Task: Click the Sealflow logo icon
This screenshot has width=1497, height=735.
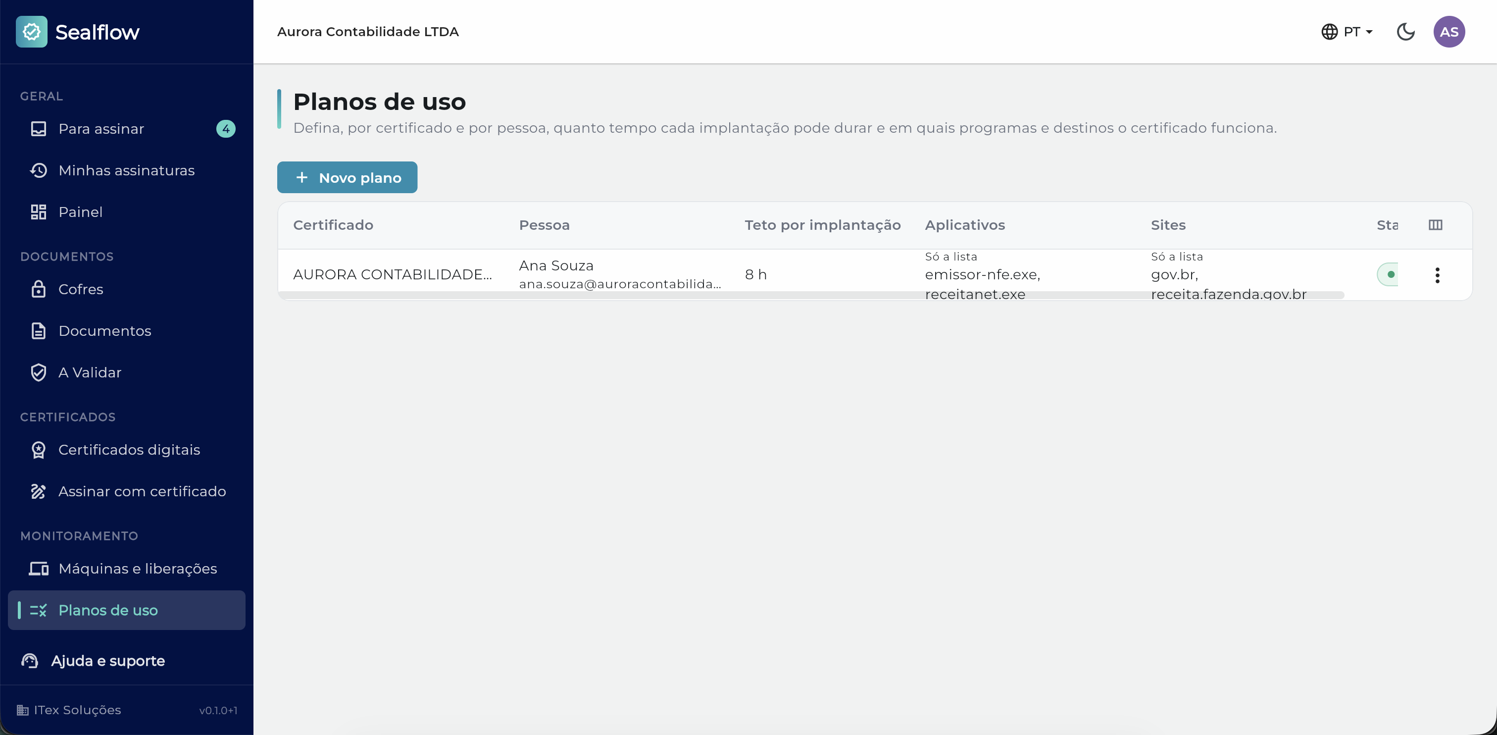Action: 31,31
